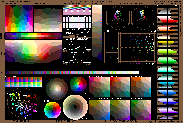This screenshot has height=123, width=183.
Task: Click the temperature graph
Action: coord(77,58)
